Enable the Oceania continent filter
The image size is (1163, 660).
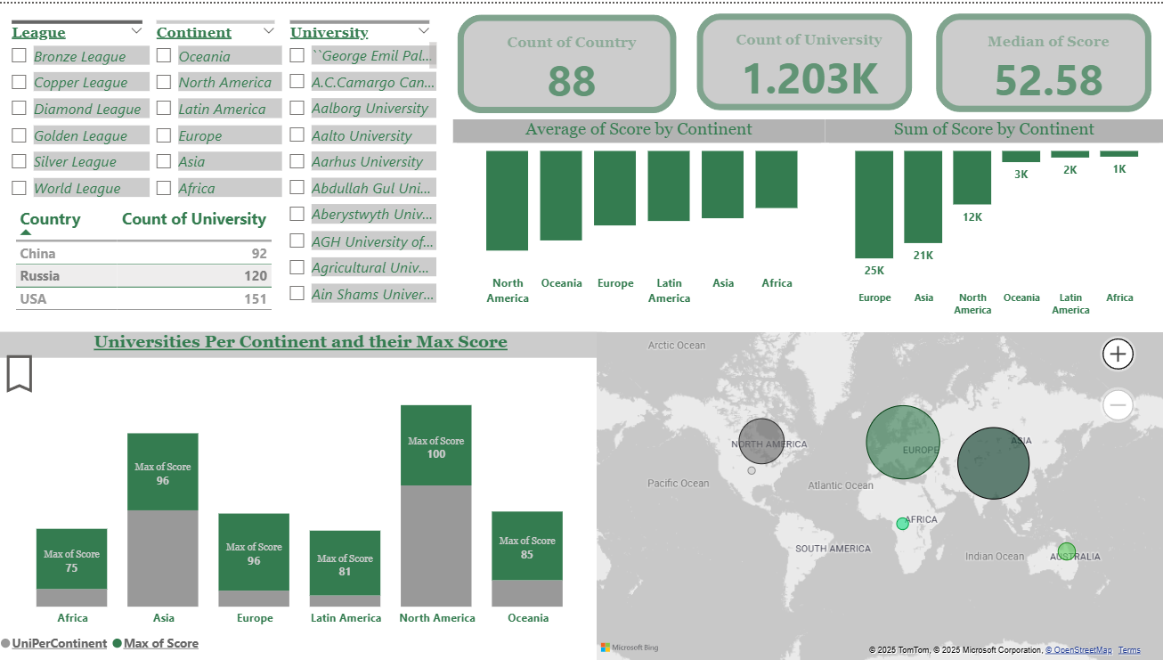164,55
